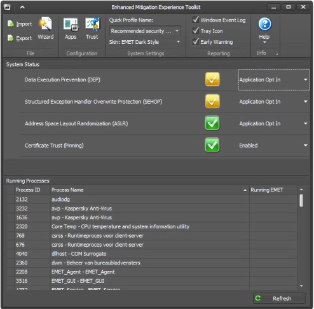Sort by Process ID column header
The image size is (314, 309).
32,190
